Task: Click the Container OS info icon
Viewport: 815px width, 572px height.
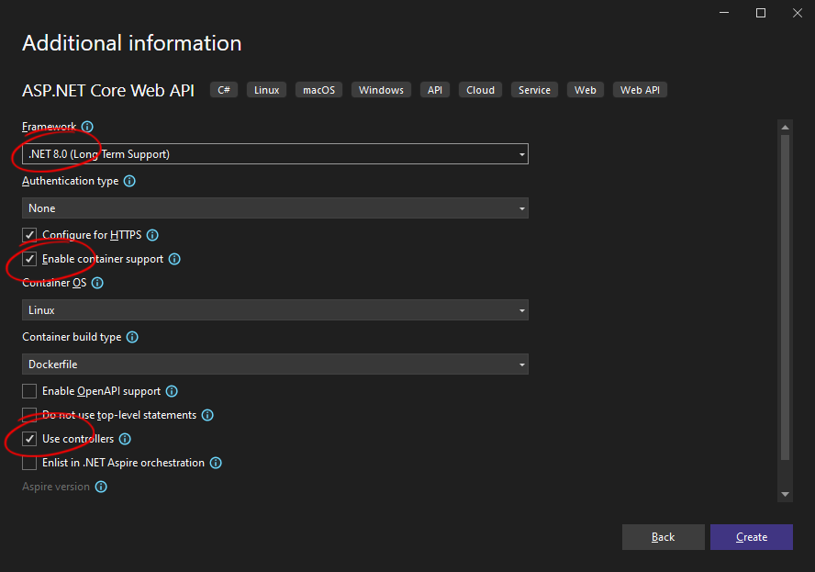Action: pos(97,283)
